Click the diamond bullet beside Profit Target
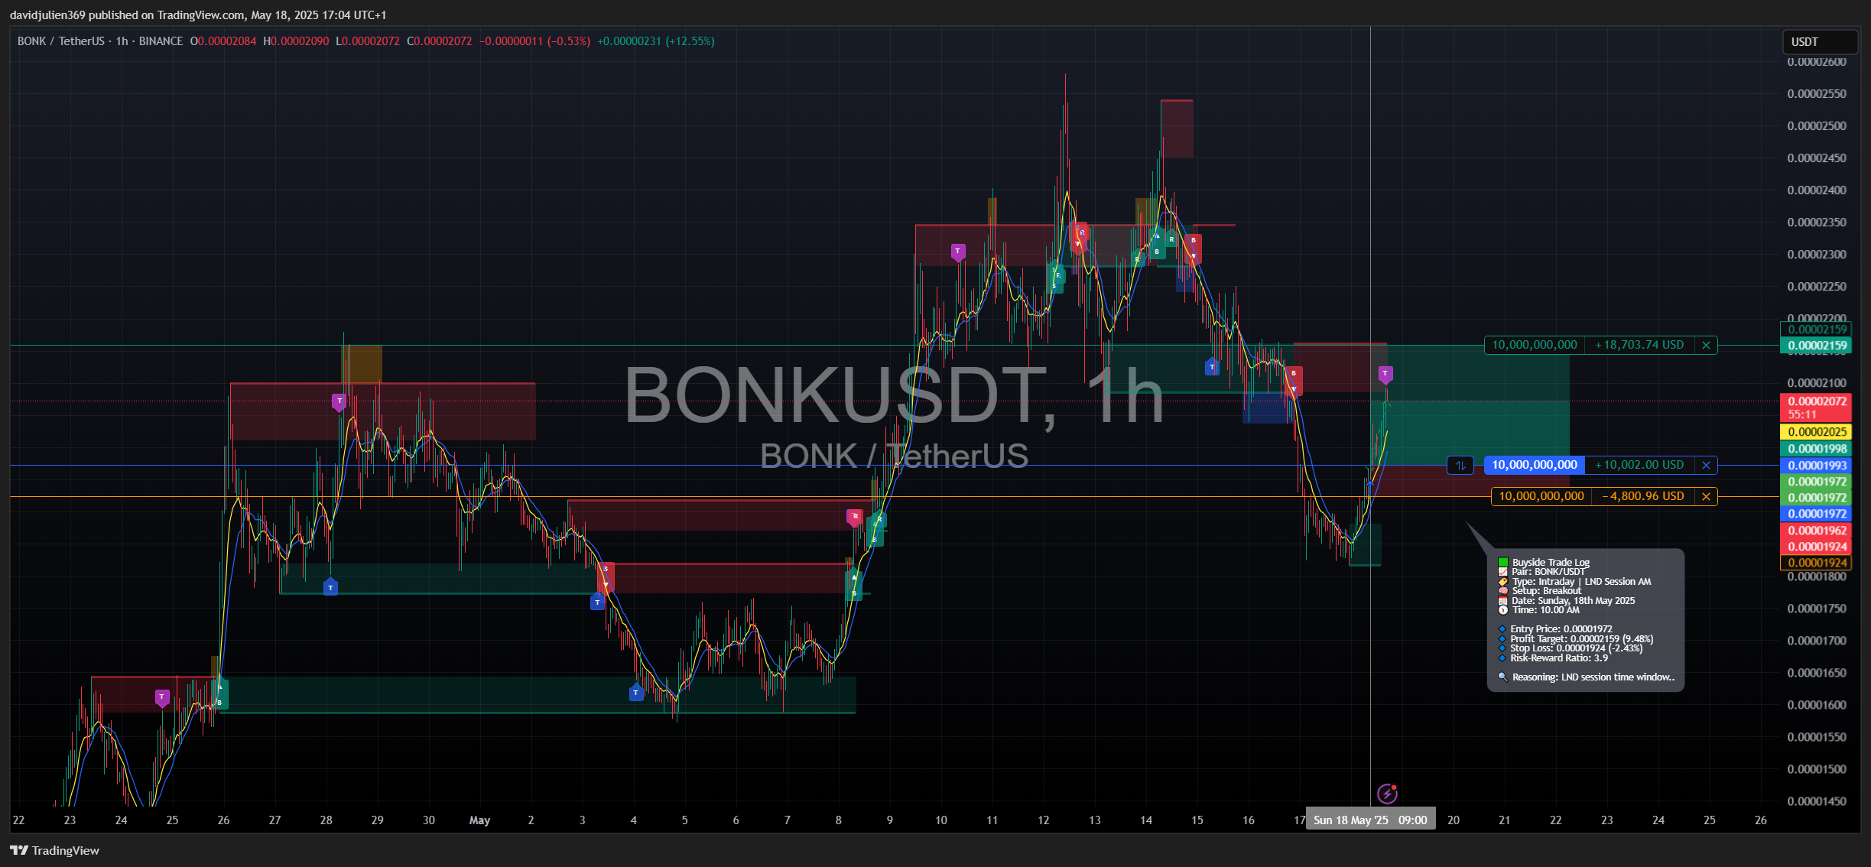The image size is (1871, 867). pyautogui.click(x=1502, y=639)
